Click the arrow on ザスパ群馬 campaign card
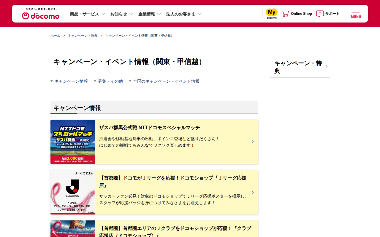Screen dimensions: 380x237 (253, 142)
